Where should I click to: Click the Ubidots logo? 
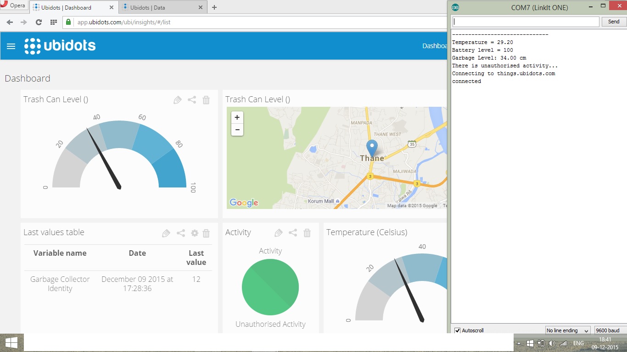(x=60, y=46)
